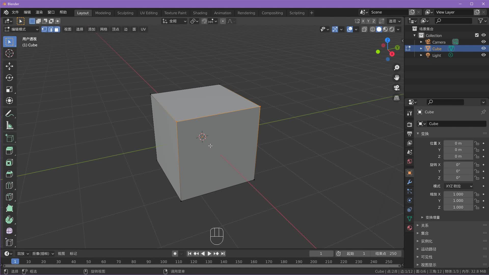The image size is (489, 275).
Task: Switch to the Shading workspace tab
Action: pos(200,13)
